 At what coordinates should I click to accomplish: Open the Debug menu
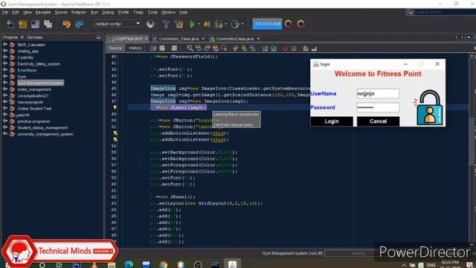click(108, 12)
